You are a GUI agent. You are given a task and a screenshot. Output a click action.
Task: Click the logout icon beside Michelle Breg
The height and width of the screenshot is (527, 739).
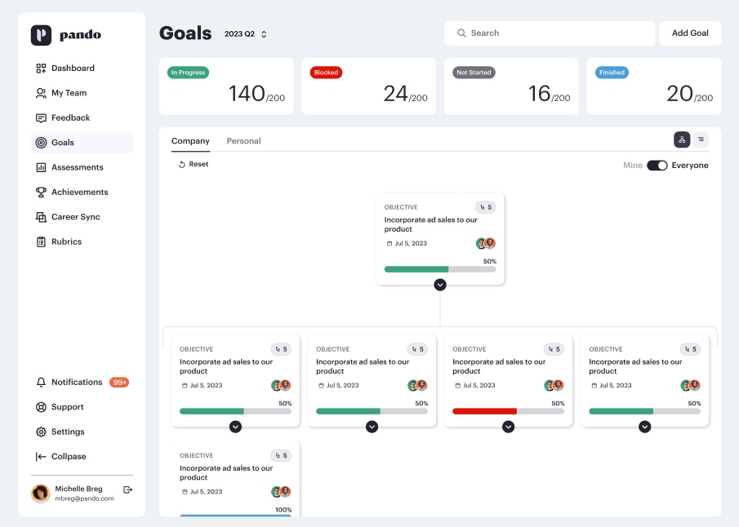127,489
